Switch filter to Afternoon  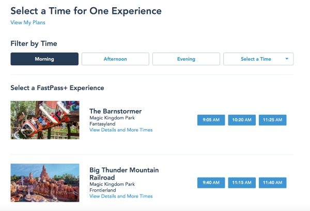pyautogui.click(x=115, y=59)
